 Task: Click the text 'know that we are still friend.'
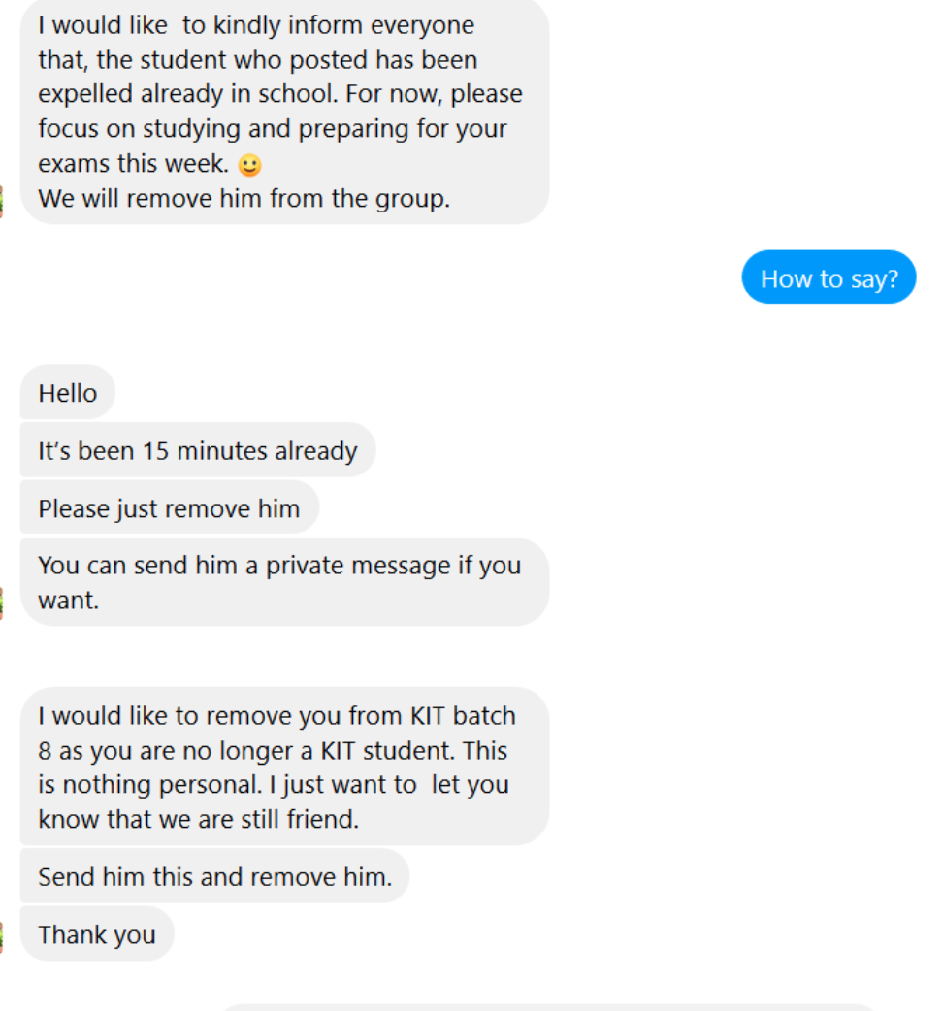pos(199,819)
